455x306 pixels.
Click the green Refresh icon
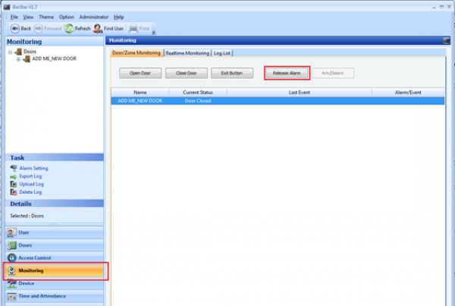69,28
